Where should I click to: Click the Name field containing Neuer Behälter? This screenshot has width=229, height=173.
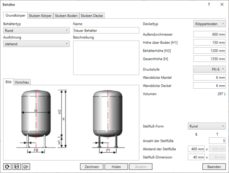click(x=106, y=30)
